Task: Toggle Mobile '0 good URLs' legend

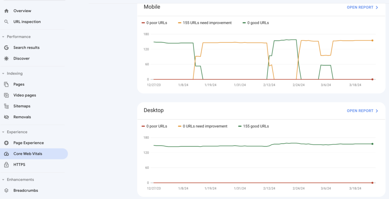Action: pos(256,23)
